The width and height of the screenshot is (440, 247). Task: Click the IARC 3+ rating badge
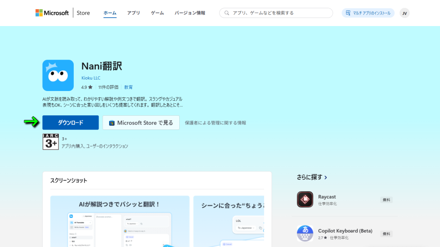[50, 142]
